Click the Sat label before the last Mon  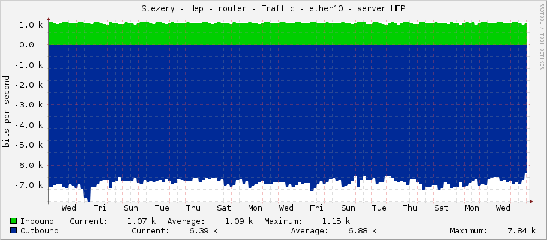[441, 208]
